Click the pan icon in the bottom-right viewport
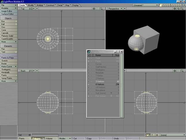 point(175,71)
